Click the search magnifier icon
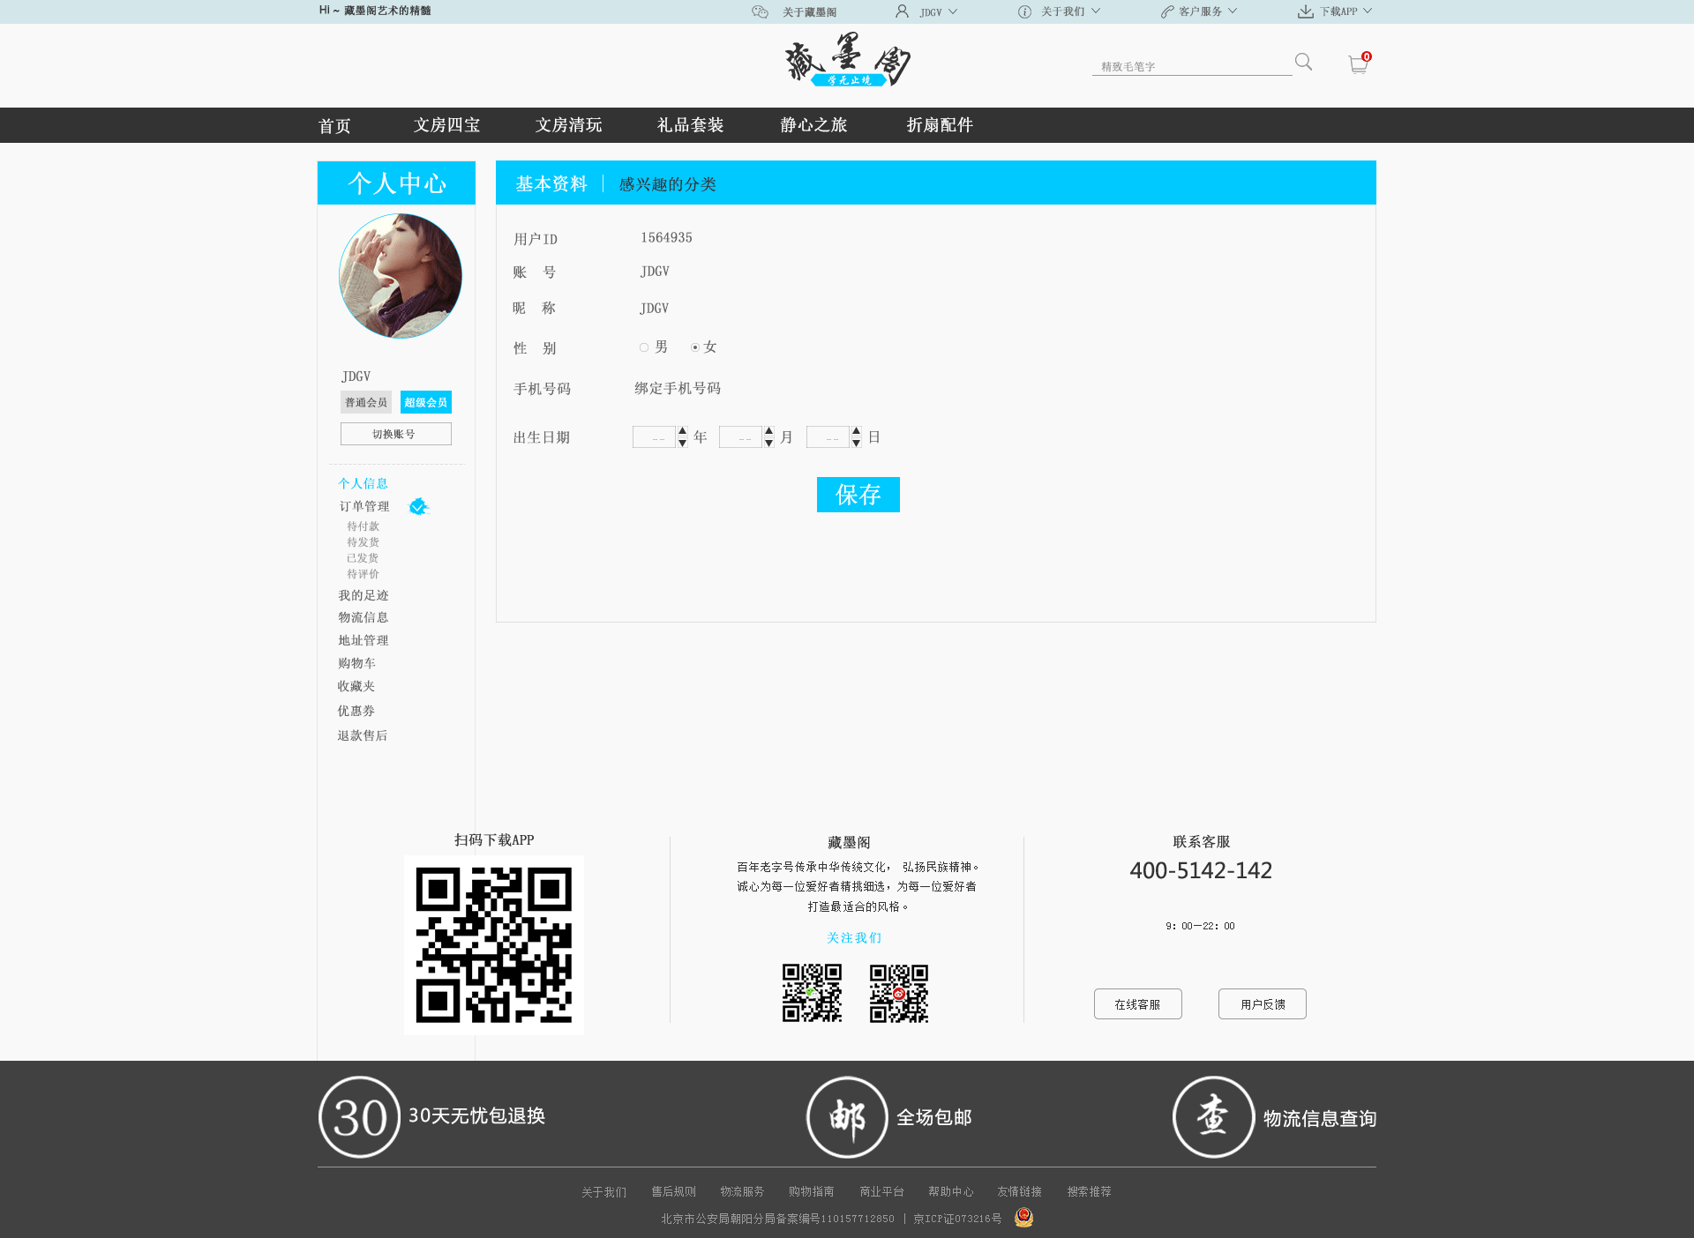The width and height of the screenshot is (1694, 1238). (x=1303, y=62)
